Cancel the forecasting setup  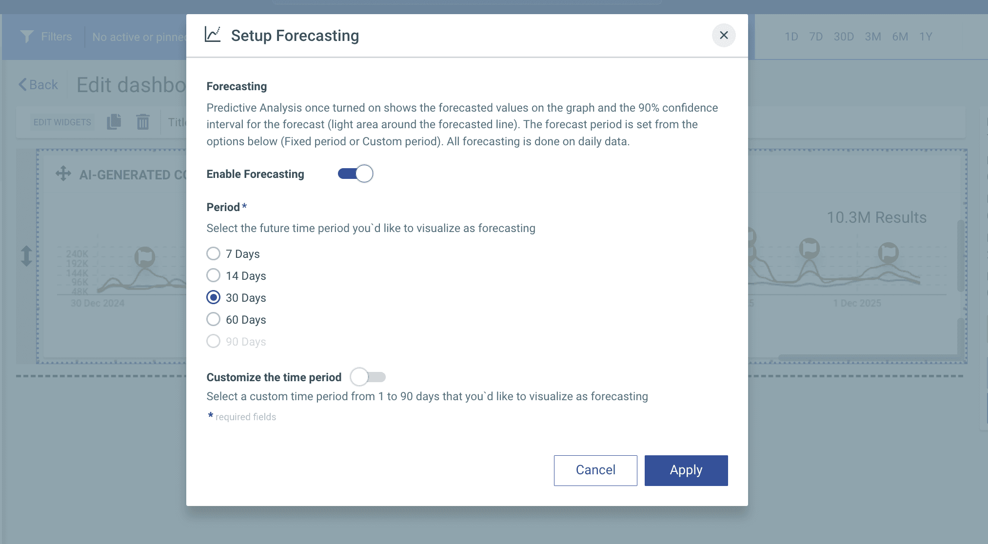[x=595, y=470]
